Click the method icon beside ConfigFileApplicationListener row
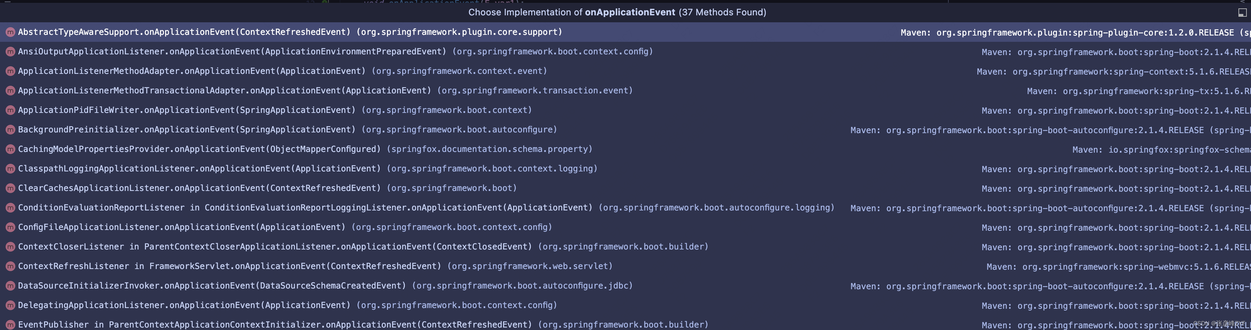1251x330 pixels. (10, 227)
